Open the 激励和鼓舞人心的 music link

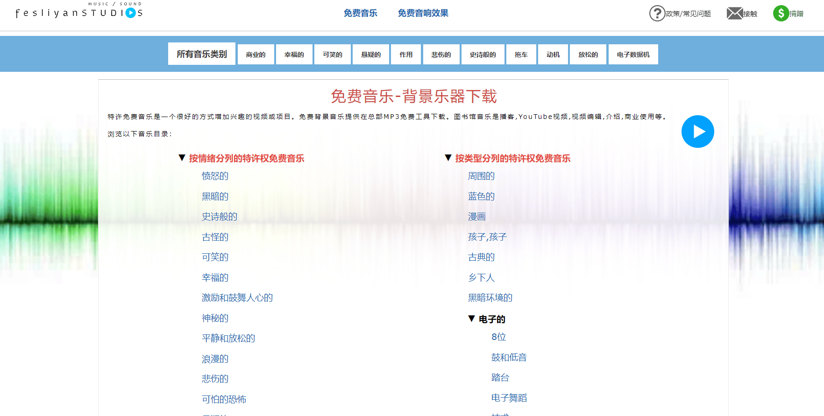point(237,298)
